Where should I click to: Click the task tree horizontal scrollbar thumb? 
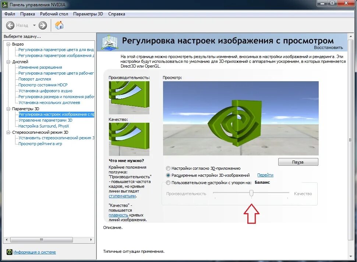point(42,240)
